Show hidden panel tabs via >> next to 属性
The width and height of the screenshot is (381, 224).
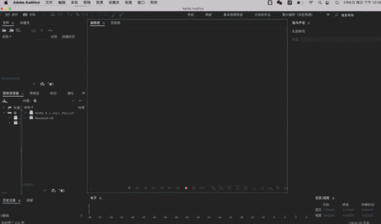coord(83,93)
